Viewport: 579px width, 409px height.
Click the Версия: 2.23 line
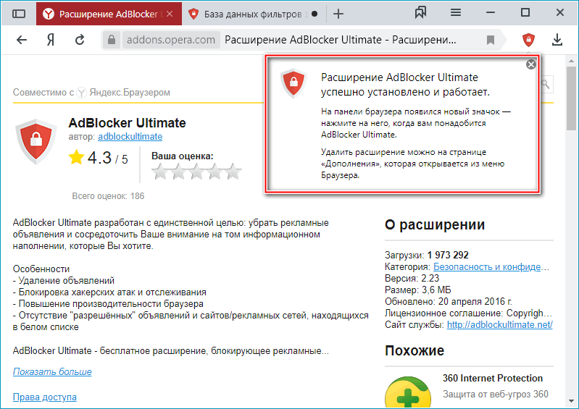pos(412,278)
